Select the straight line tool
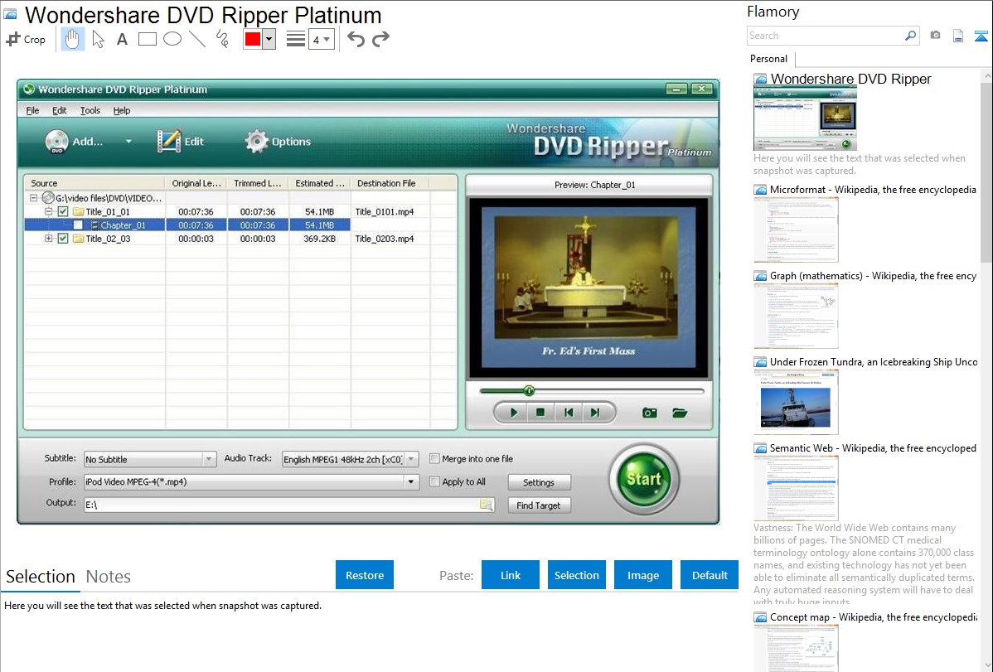 coord(197,39)
